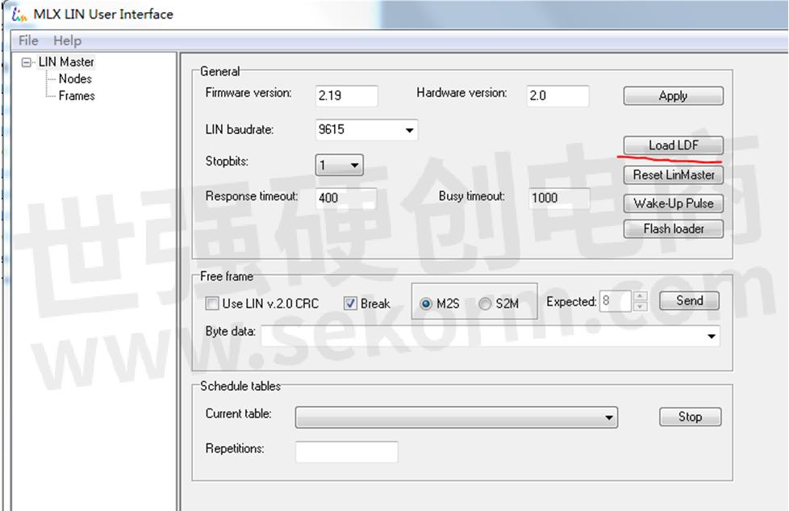Viewport: 789px width, 511px height.
Task: Open the Current table dropdown
Action: (610, 417)
